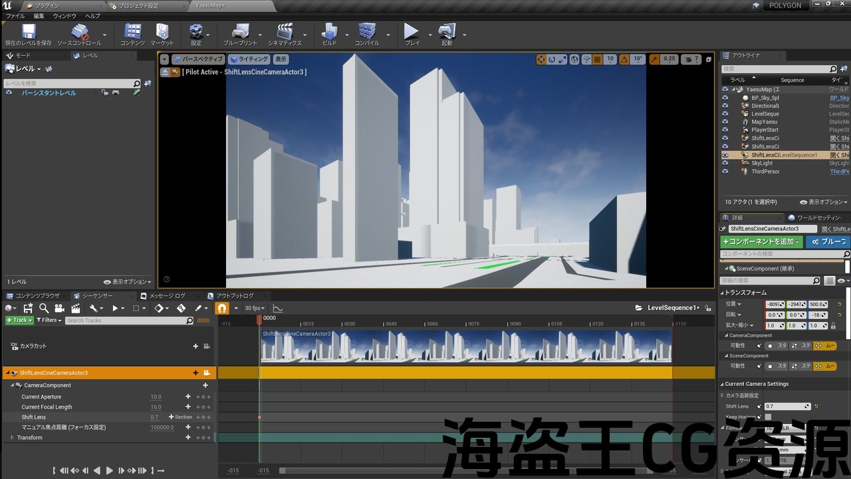Toggle visibility of SkyLight in outliner
Viewport: 851px width, 479px height.
pos(725,163)
